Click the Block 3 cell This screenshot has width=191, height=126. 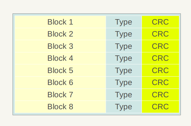pos(60,46)
